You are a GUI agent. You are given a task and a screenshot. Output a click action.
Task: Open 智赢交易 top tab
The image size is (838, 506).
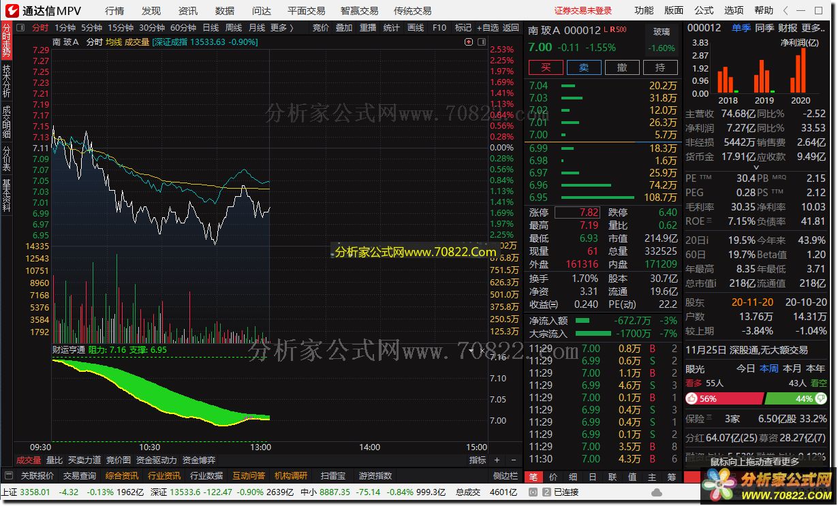(x=359, y=11)
